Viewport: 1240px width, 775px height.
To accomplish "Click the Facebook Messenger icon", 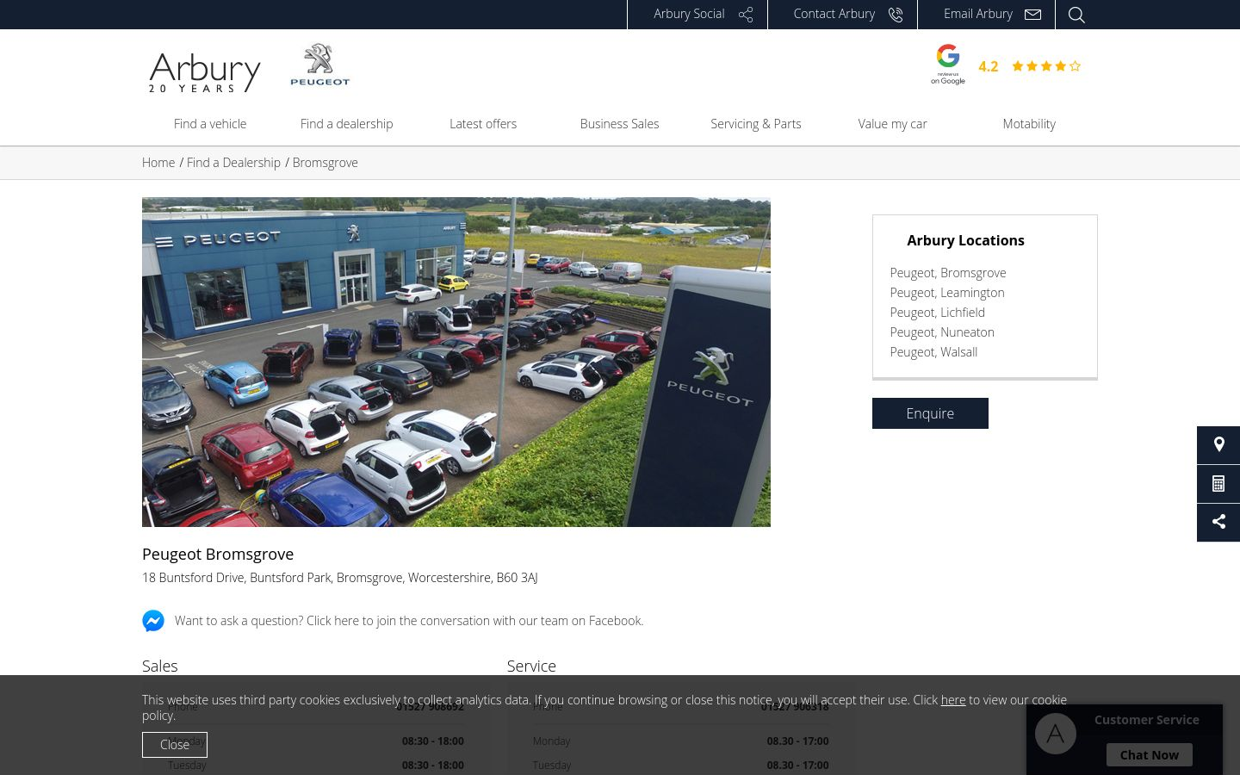I will pyautogui.click(x=153, y=621).
